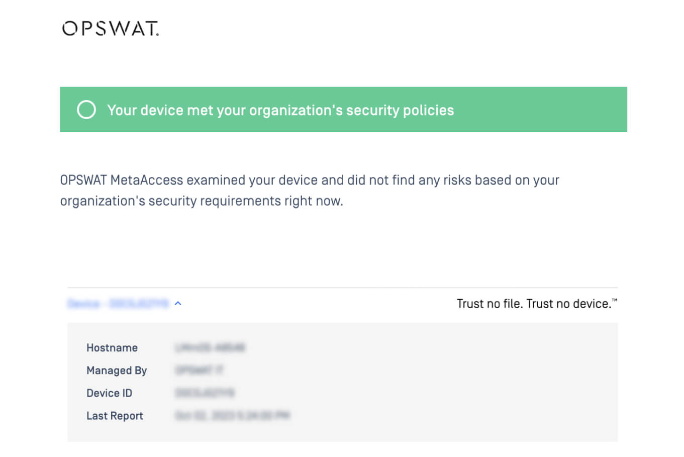
Task: Click the circle status icon in green banner
Action: click(x=86, y=110)
